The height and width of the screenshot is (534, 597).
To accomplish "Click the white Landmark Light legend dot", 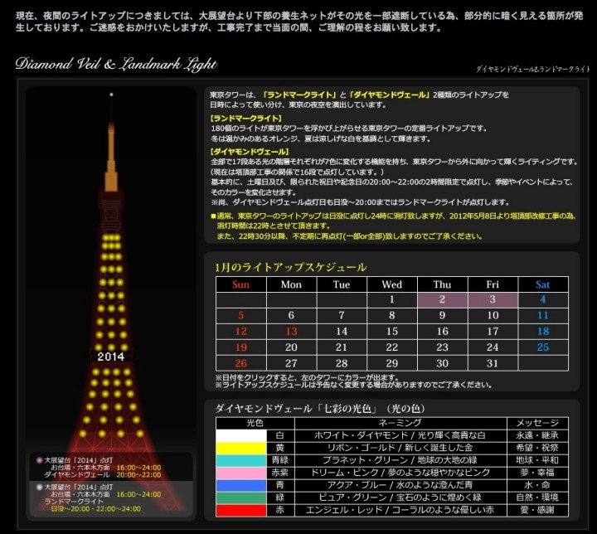I will point(39,488).
